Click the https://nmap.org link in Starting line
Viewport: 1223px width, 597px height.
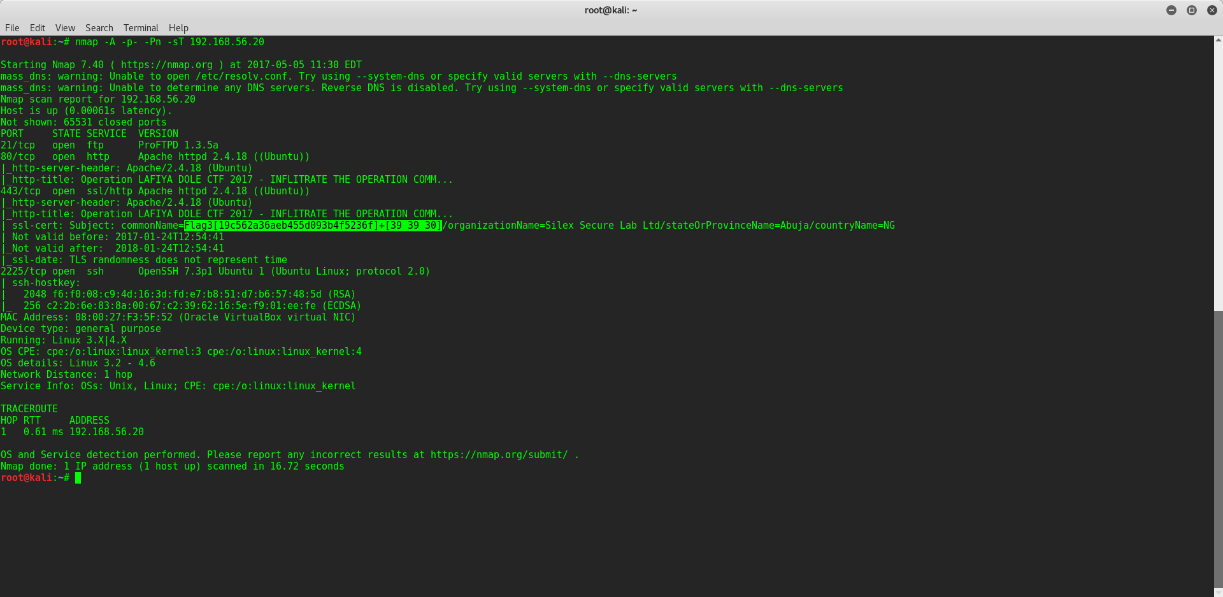click(x=167, y=65)
